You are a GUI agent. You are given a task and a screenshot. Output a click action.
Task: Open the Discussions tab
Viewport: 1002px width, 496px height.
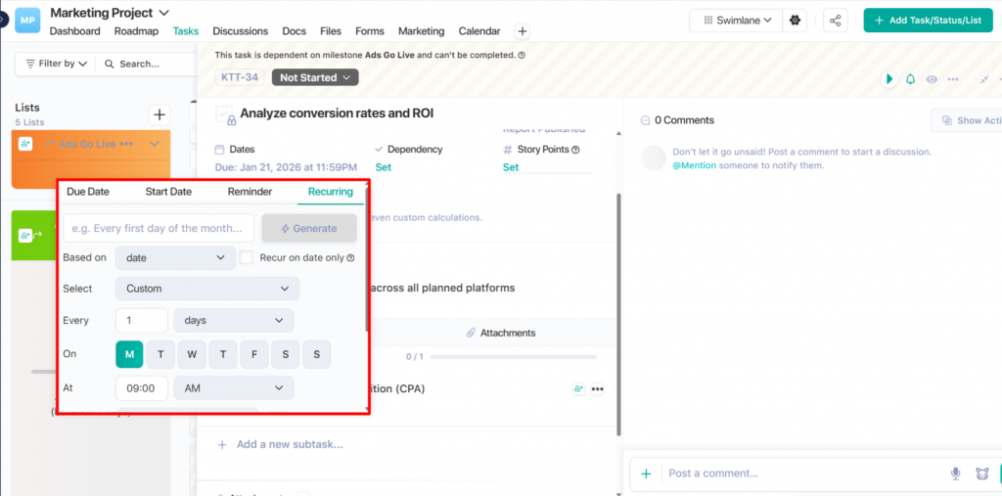click(x=240, y=31)
